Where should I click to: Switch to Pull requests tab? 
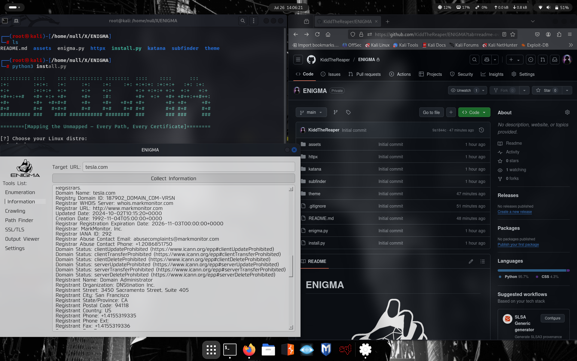tap(365, 74)
